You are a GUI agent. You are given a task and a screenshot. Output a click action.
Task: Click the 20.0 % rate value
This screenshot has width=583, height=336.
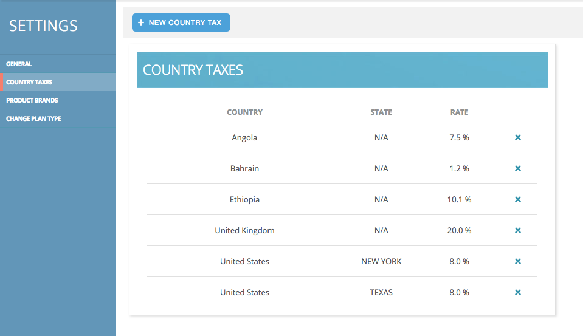(x=459, y=230)
